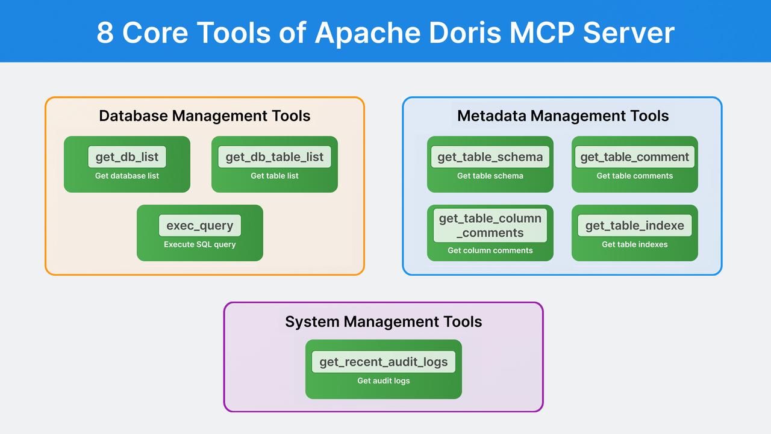This screenshot has height=434, width=771.
Task: Select the get_recent_audit_logs tool label
Action: point(384,362)
